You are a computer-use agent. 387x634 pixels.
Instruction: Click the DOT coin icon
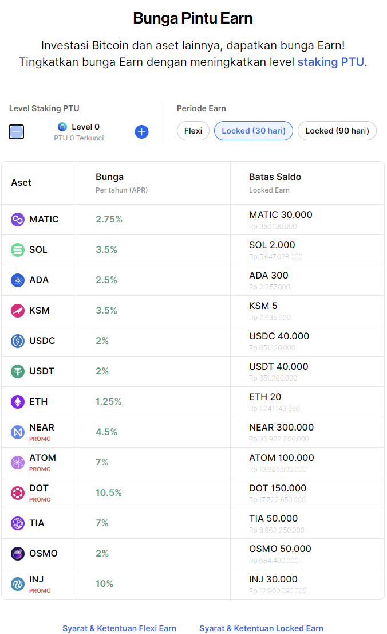(17, 493)
